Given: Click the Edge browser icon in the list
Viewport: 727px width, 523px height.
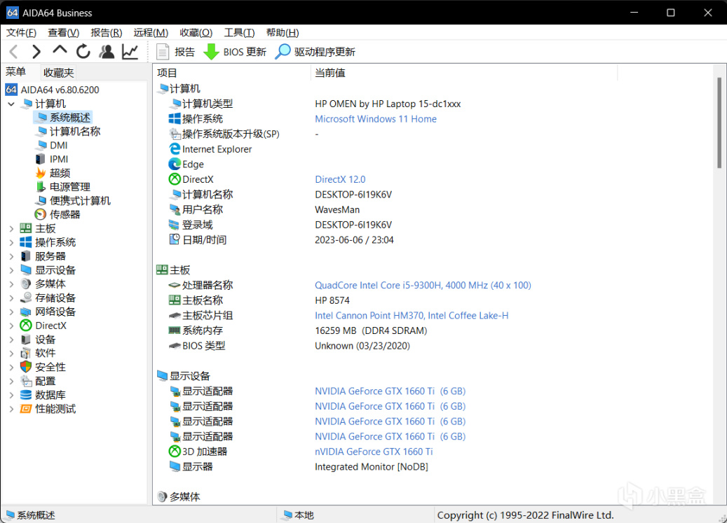Looking at the screenshot, I should 175,165.
